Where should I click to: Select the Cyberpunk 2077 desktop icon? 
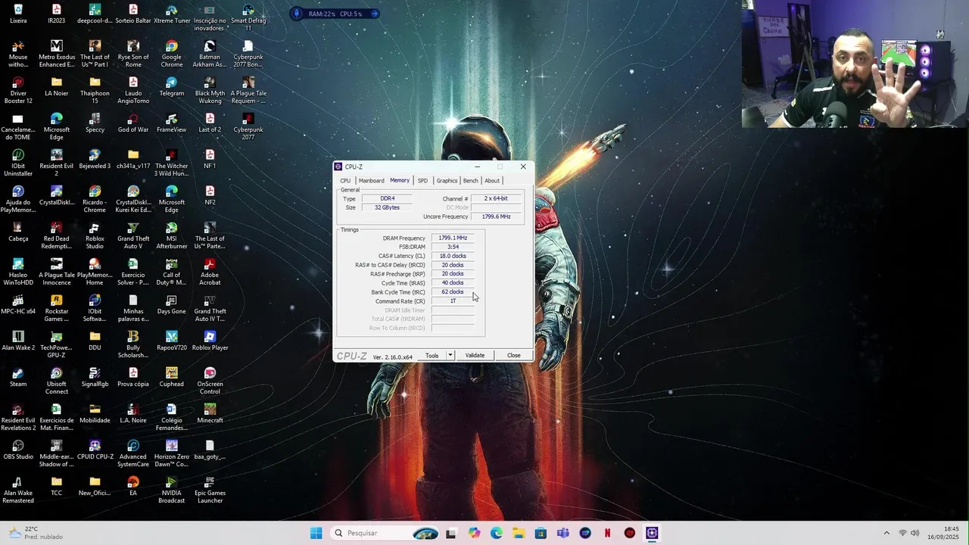click(248, 127)
